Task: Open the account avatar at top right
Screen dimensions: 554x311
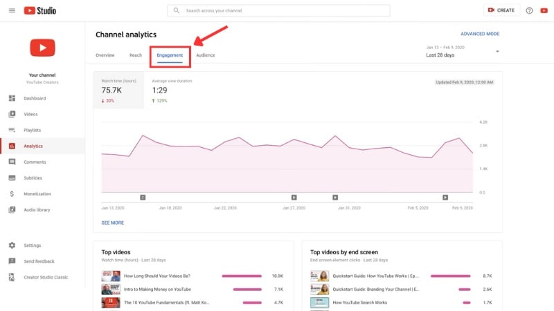Action: click(x=544, y=10)
